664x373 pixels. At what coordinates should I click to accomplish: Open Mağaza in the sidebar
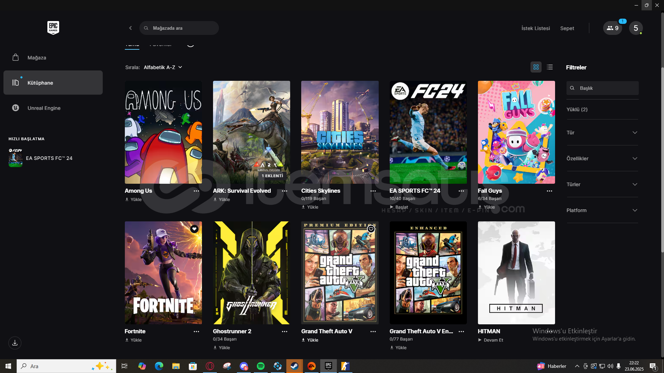click(53, 57)
